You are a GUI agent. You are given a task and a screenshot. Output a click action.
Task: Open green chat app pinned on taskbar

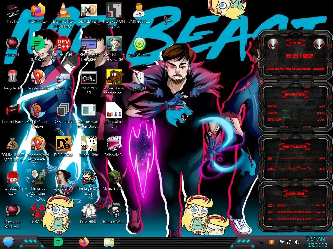59,242
